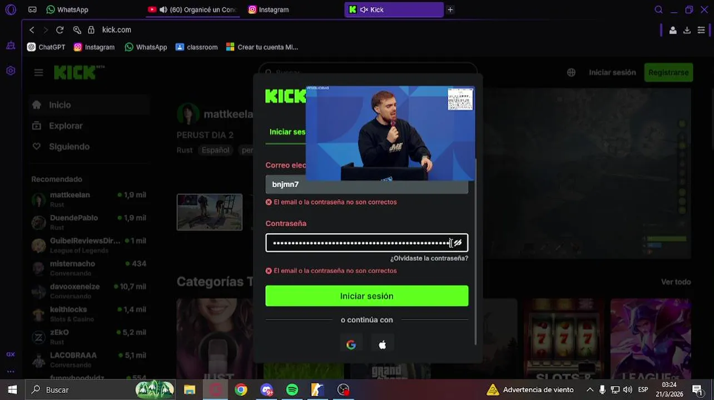Open ChatGPT bookmark
This screenshot has height=400, width=714.
(x=46, y=47)
